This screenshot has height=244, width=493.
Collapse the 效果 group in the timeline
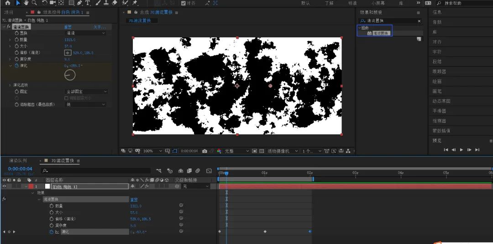coord(32,193)
